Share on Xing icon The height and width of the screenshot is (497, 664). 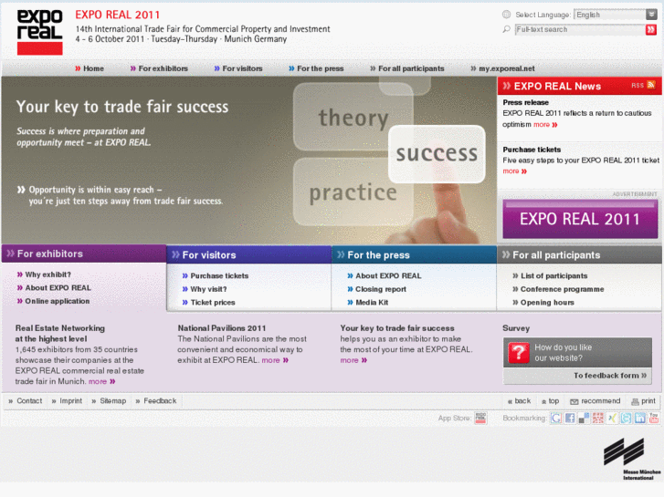click(612, 419)
